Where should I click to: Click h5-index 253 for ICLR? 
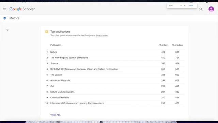click(163, 103)
